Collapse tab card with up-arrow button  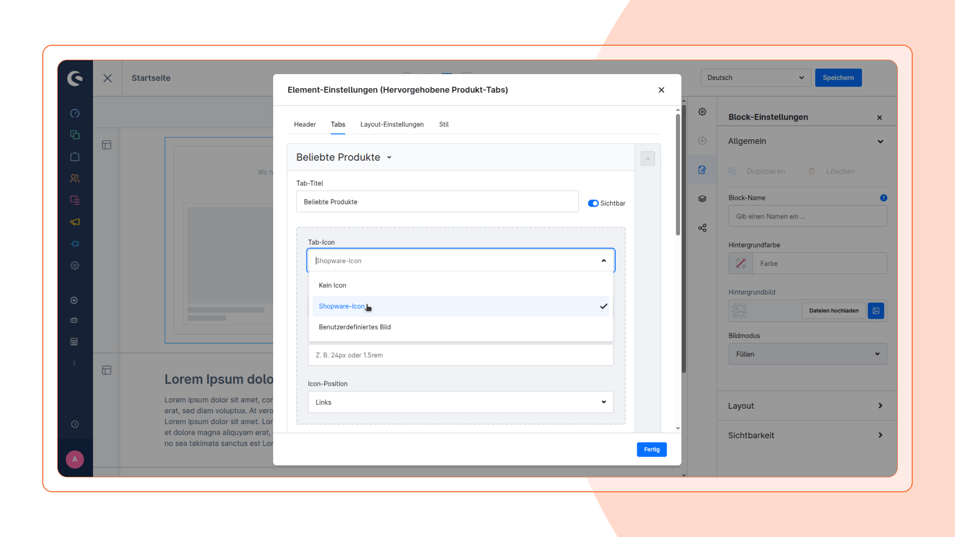[x=648, y=159]
